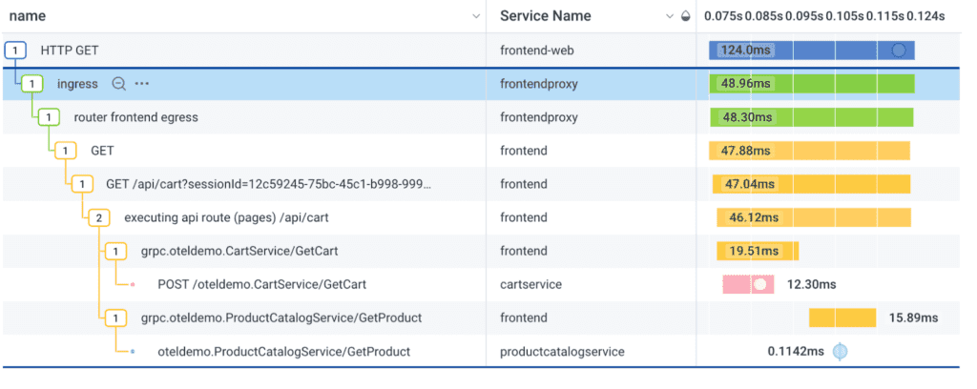Click the yellow 15.89ms span bar
The height and width of the screenshot is (389, 977).
(842, 317)
